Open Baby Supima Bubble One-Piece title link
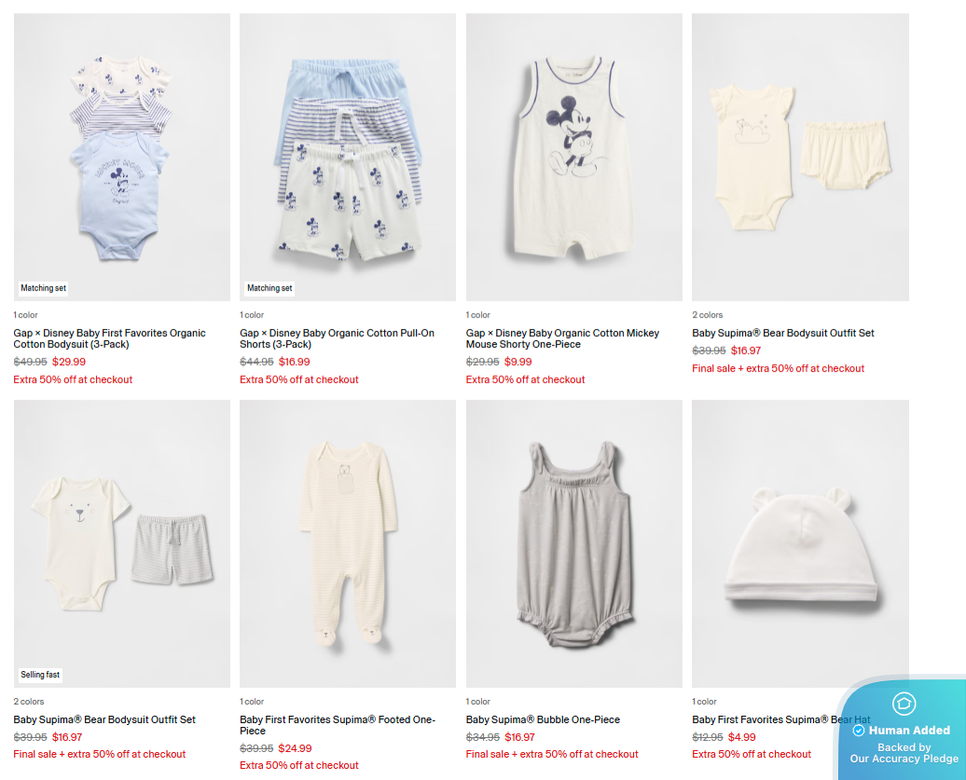966x780 pixels. [x=543, y=719]
